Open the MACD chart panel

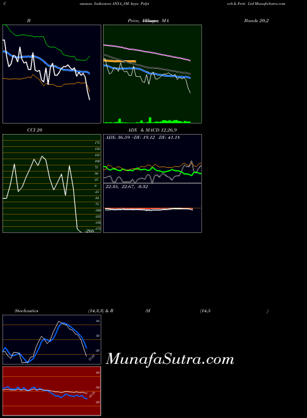pos(152,208)
